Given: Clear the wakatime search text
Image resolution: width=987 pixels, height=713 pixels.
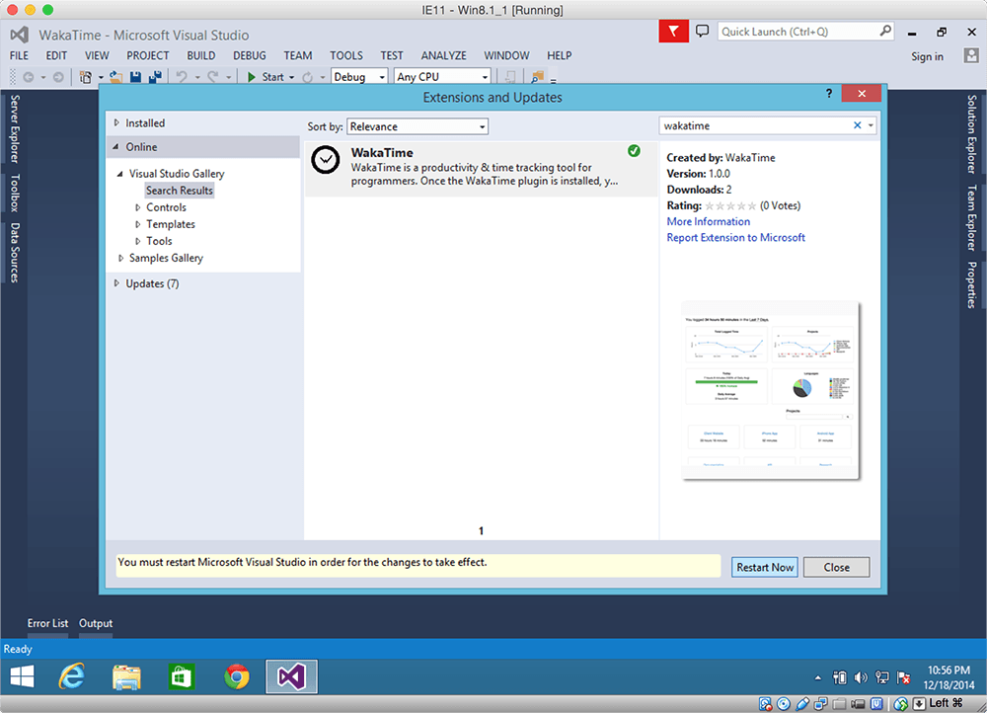Looking at the screenshot, I should coord(857,125).
